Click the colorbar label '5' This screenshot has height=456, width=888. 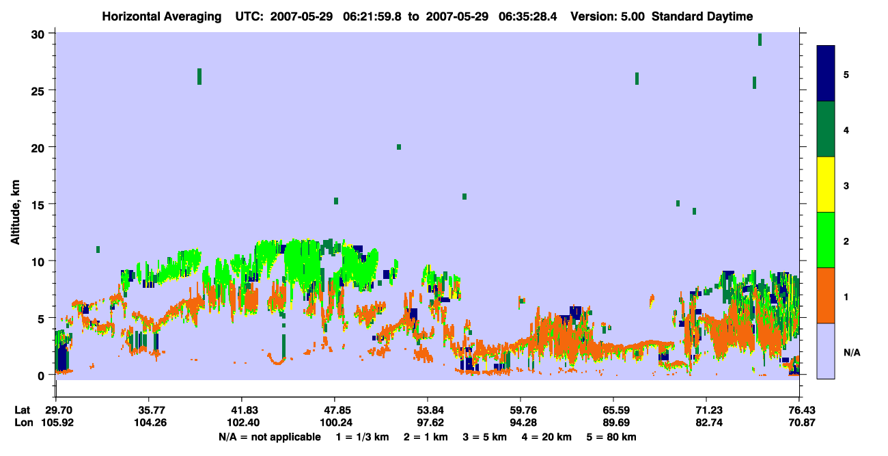(x=846, y=74)
